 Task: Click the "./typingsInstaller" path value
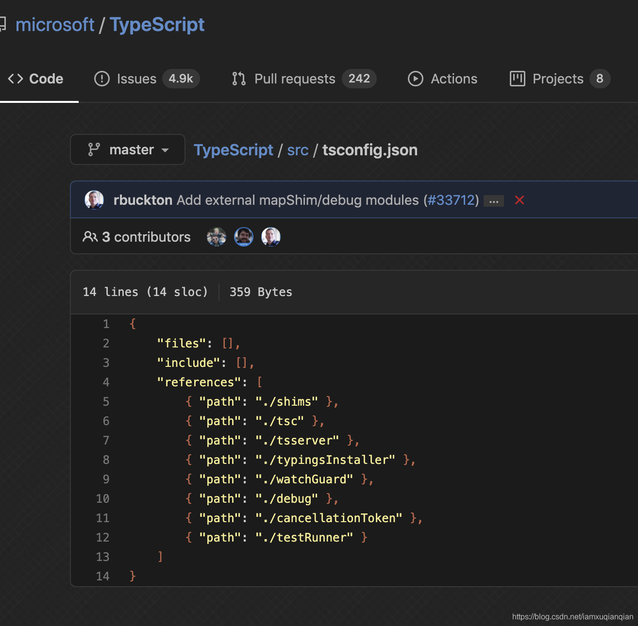(325, 460)
